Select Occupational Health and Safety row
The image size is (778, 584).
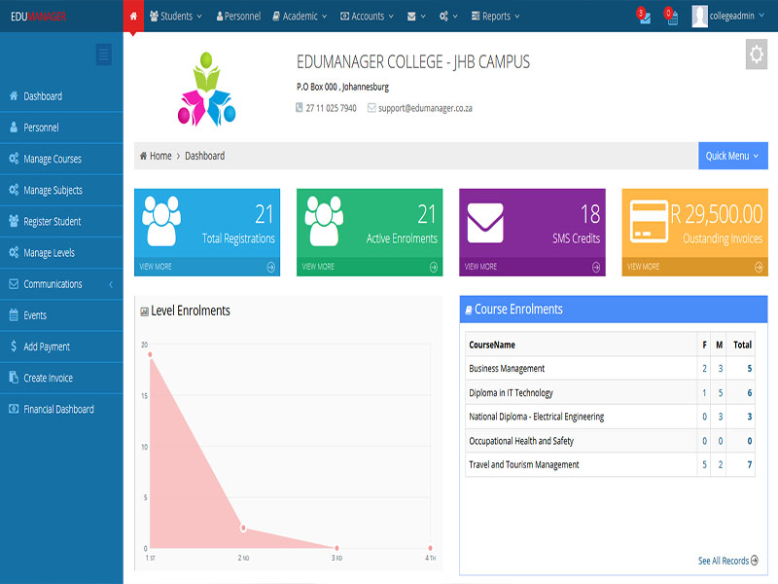click(610, 441)
